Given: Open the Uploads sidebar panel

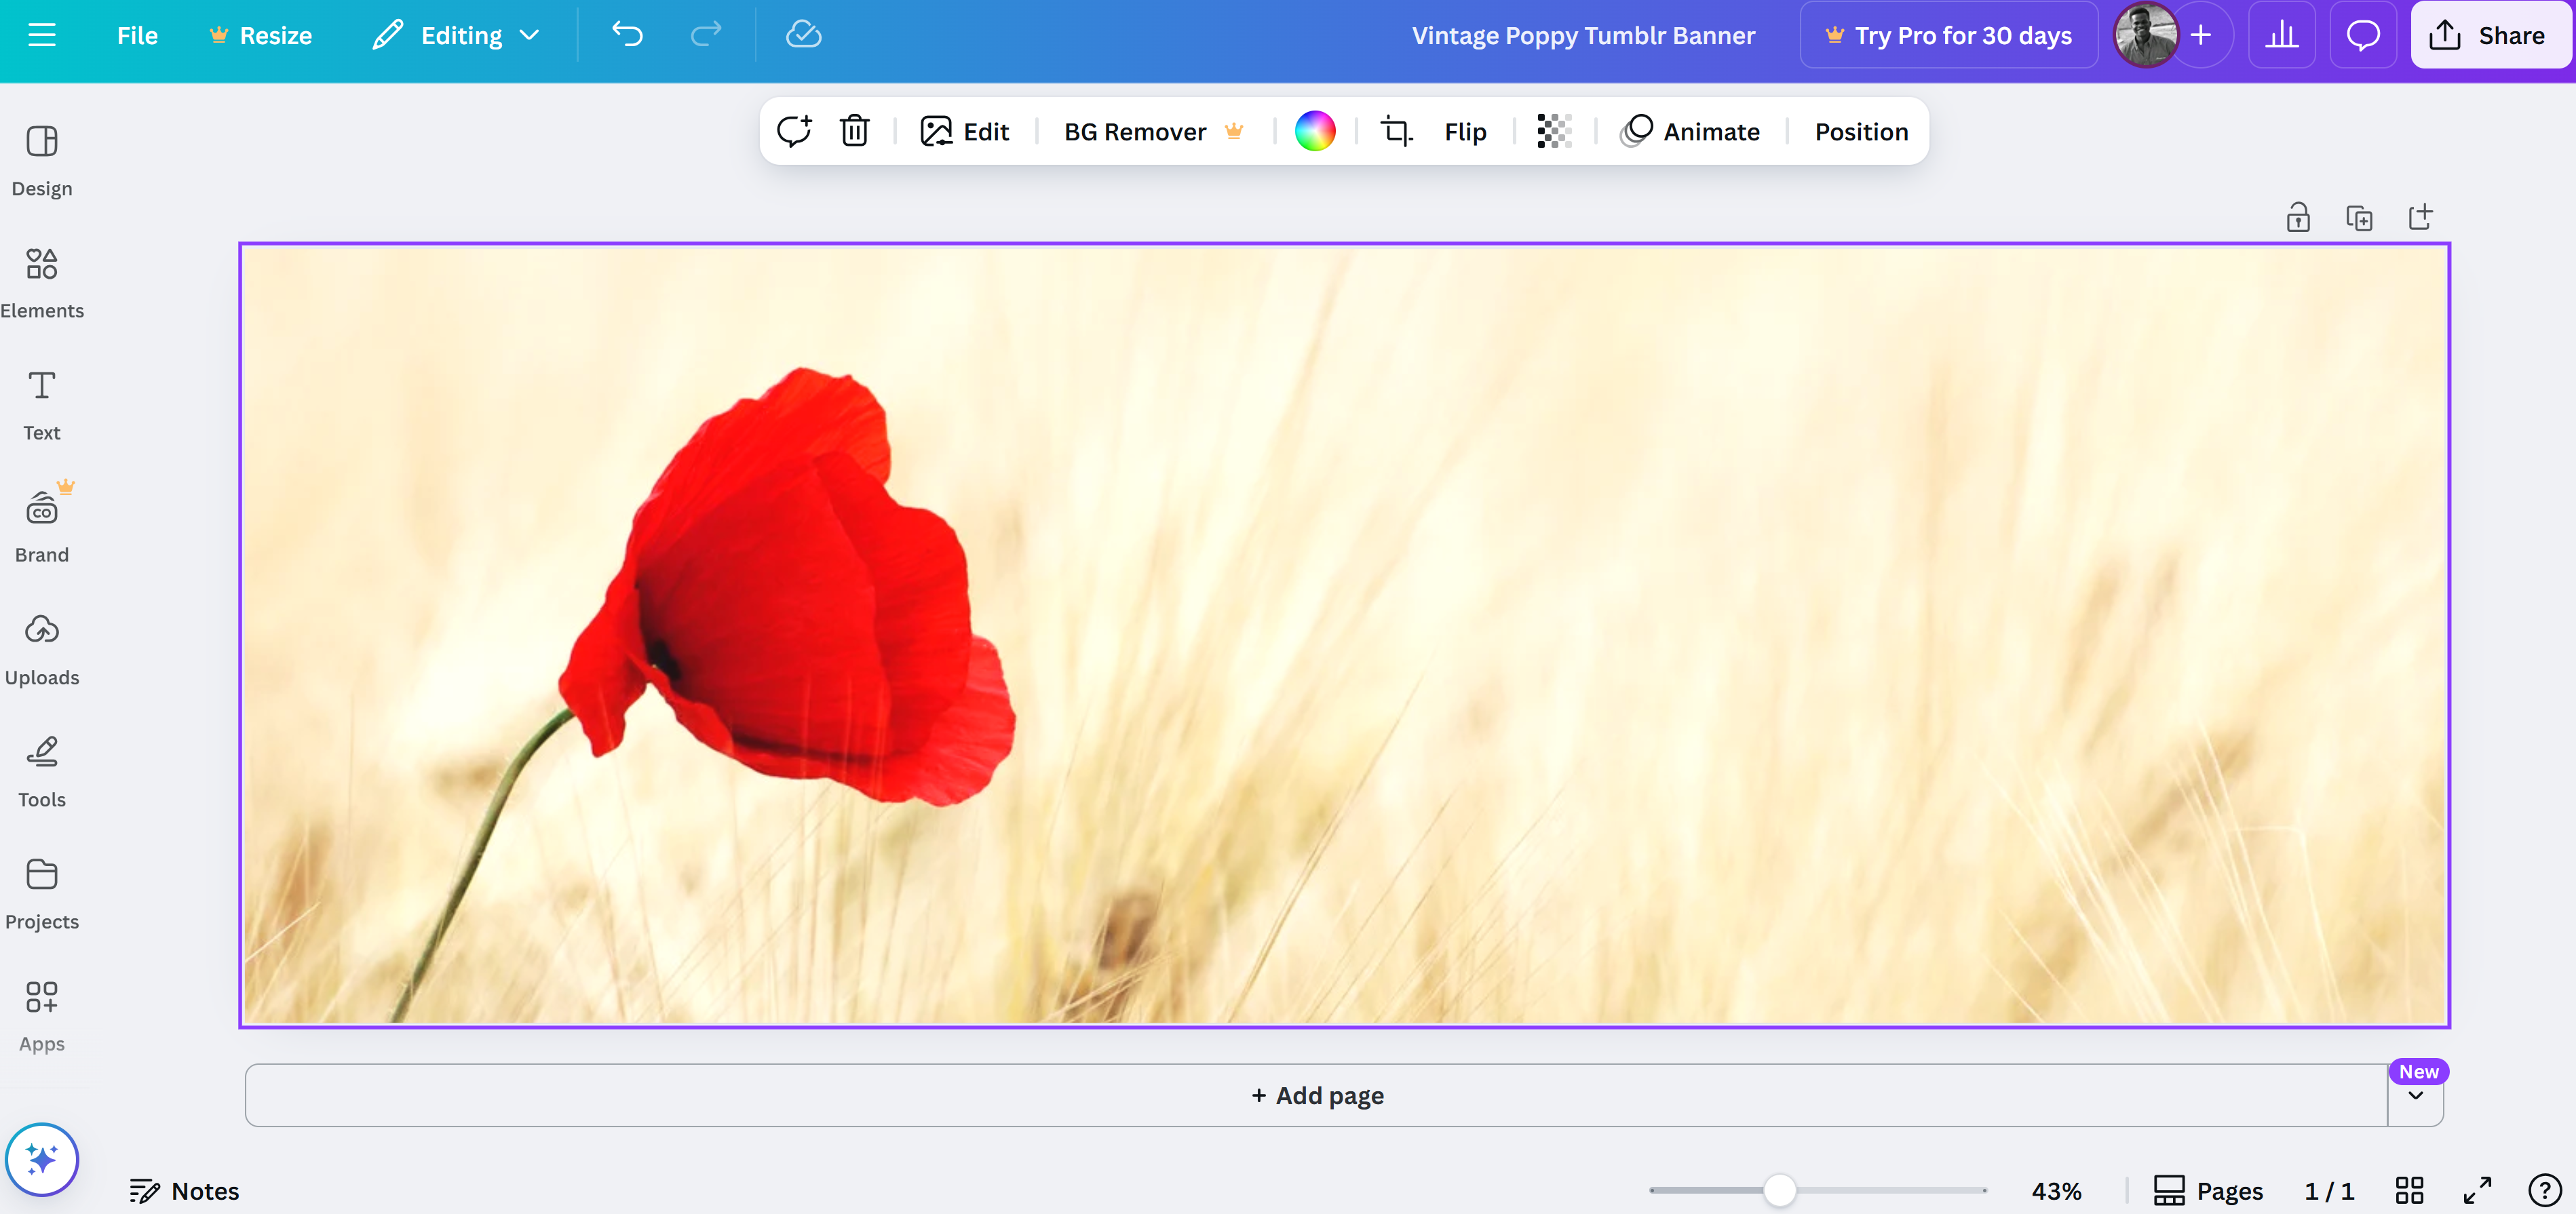Looking at the screenshot, I should (42, 649).
